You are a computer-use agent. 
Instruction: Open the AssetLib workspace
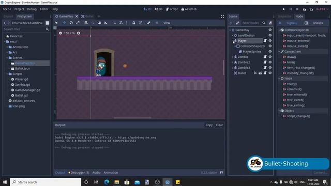point(189,9)
